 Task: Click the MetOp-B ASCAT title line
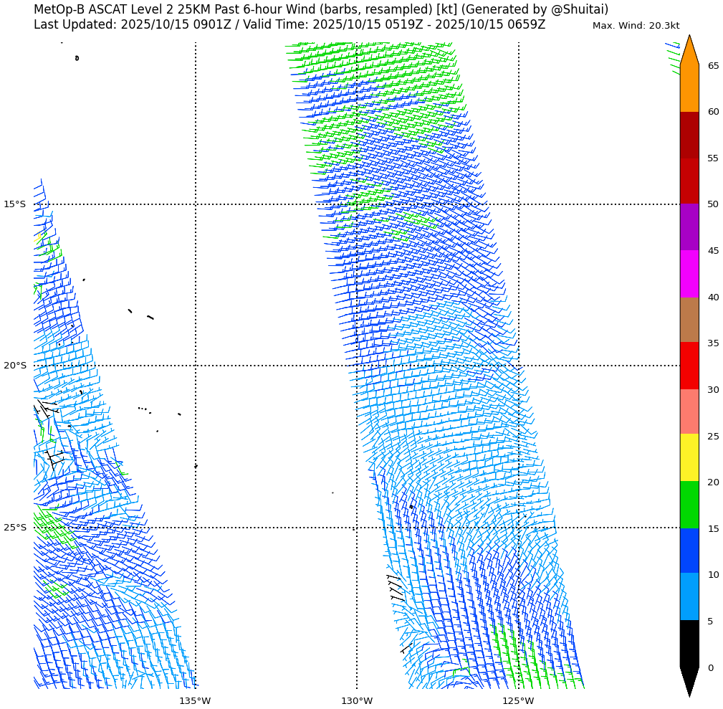point(321,9)
